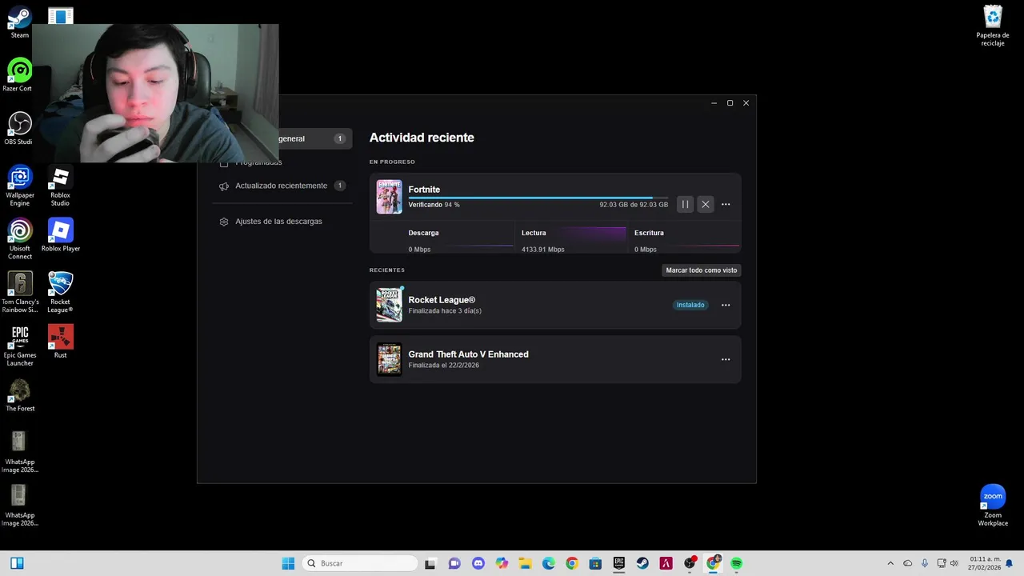Viewport: 1024px width, 576px height.
Task: Click the Rocket League cover thumbnail
Action: [390, 305]
